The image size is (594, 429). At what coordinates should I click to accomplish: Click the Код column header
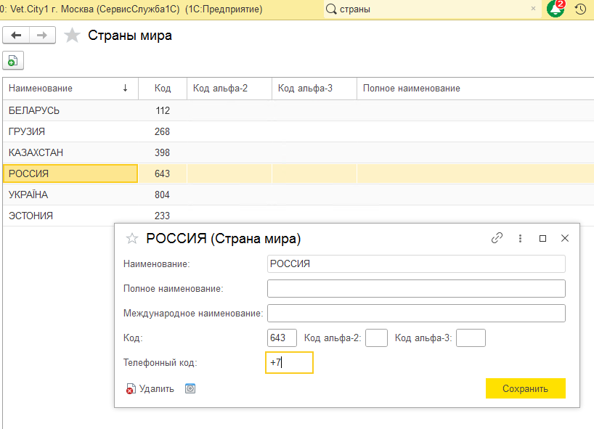(163, 89)
